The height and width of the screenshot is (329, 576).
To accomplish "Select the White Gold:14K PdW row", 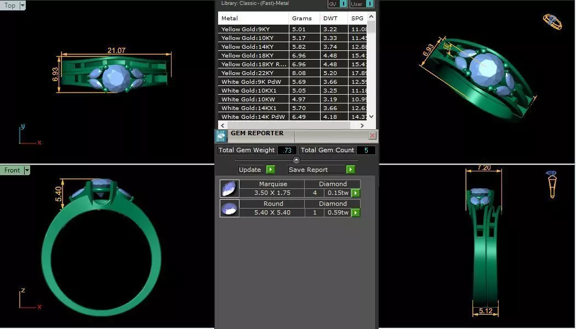I will [x=293, y=117].
